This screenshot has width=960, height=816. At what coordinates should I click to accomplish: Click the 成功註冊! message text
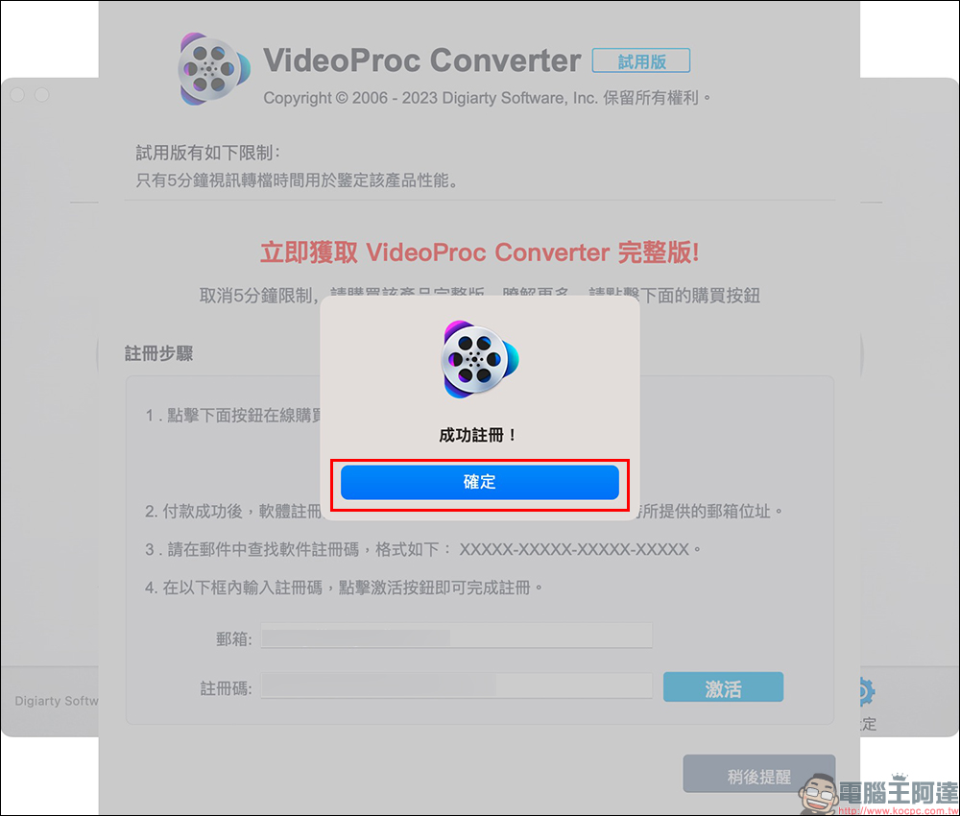point(478,435)
